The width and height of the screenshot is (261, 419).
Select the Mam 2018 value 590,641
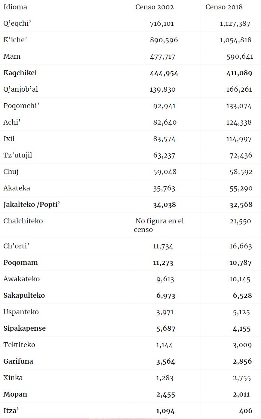pyautogui.click(x=240, y=56)
